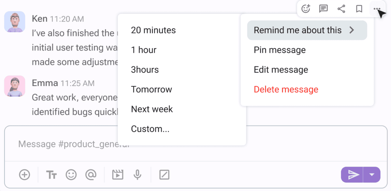Pin the message from the context menu
The width and height of the screenshot is (391, 191).
280,50
